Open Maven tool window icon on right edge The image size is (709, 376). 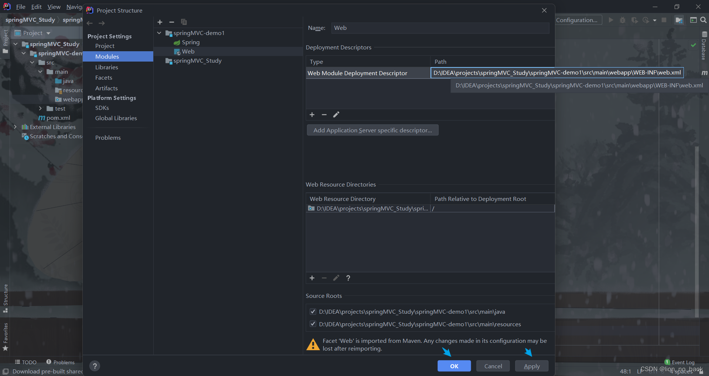[704, 73]
